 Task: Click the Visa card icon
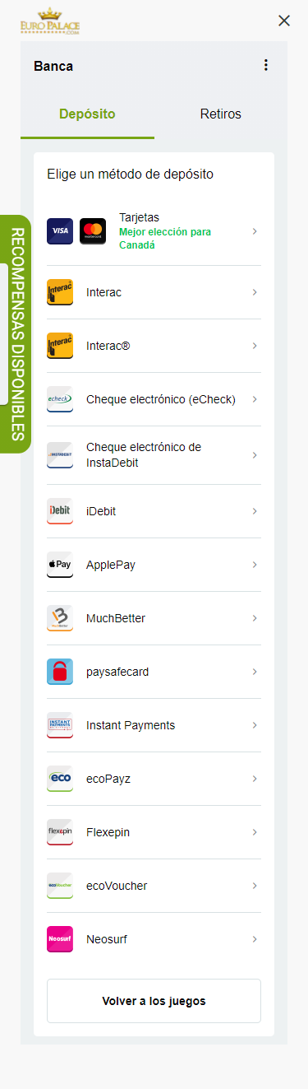[60, 231]
